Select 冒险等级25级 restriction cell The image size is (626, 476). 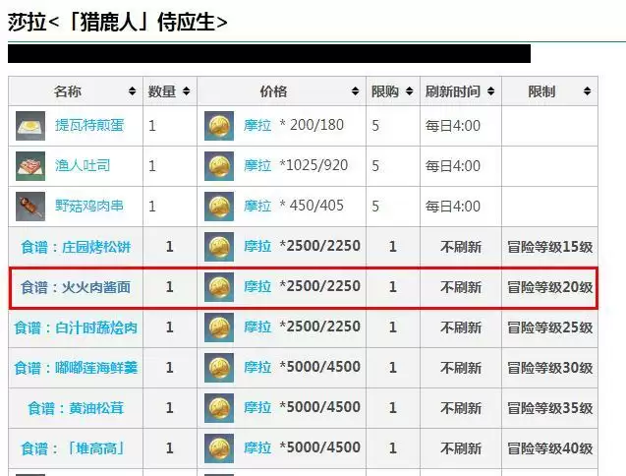click(549, 327)
